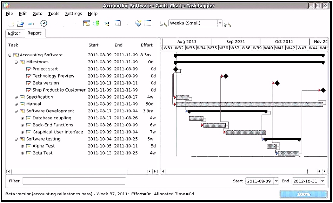Click the Graphical User Interface task icon

coord(29,132)
